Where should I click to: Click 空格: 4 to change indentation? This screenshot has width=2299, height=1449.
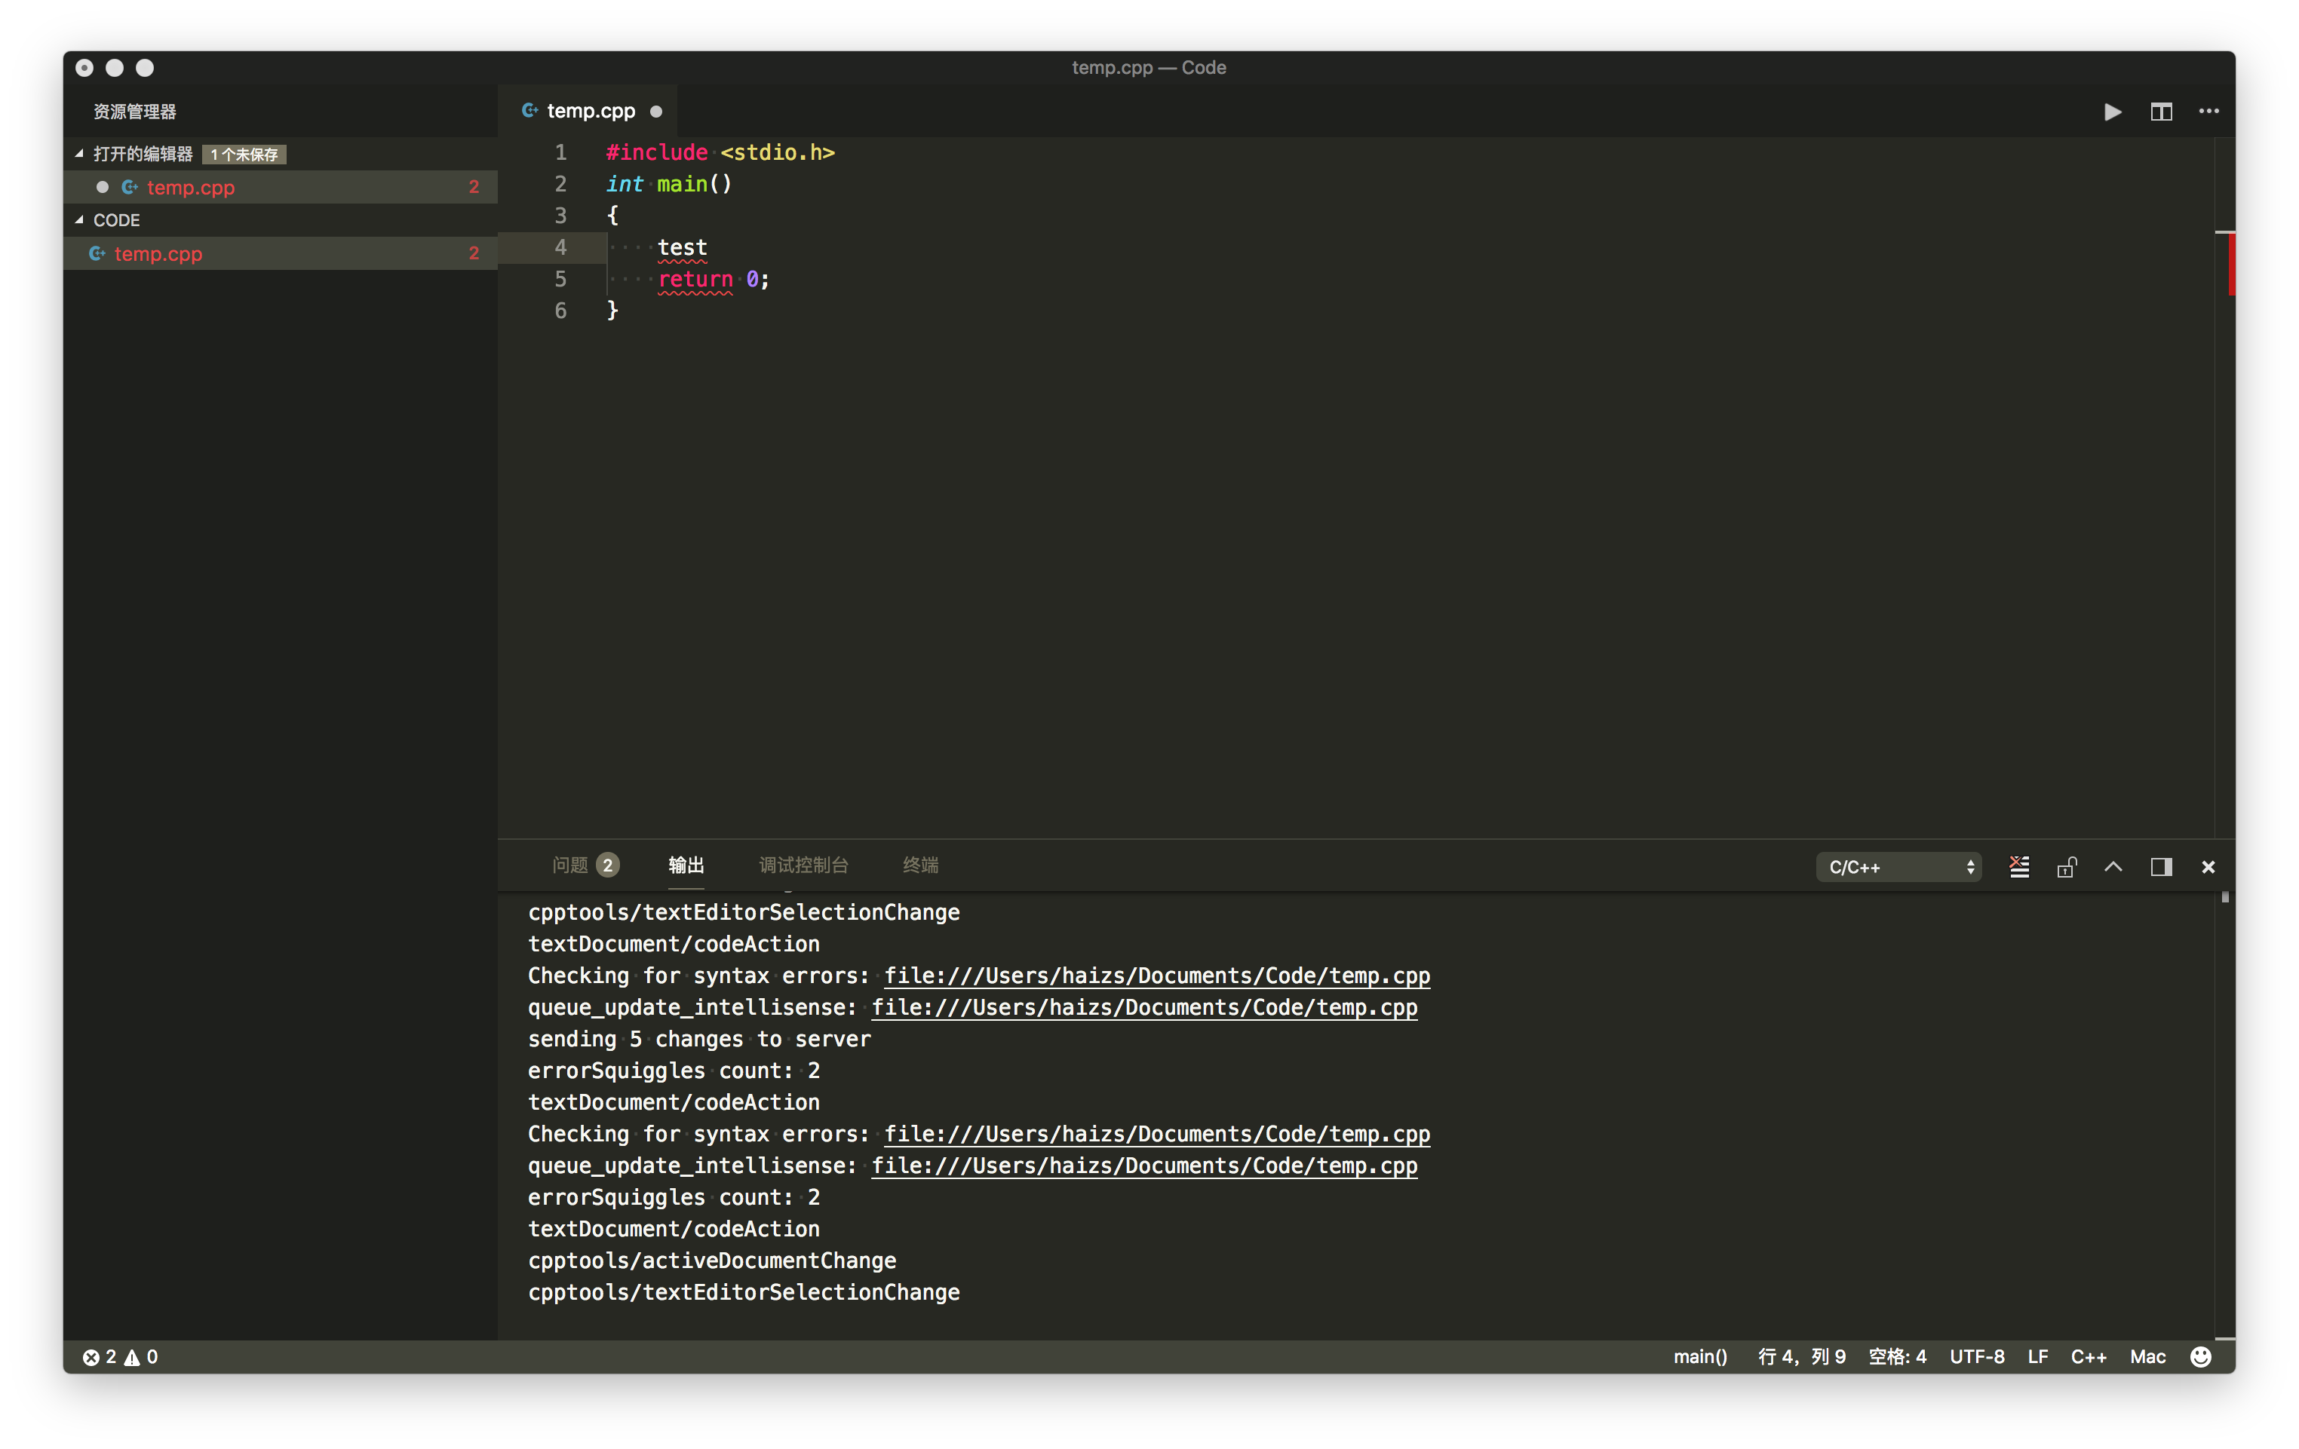coord(1896,1356)
